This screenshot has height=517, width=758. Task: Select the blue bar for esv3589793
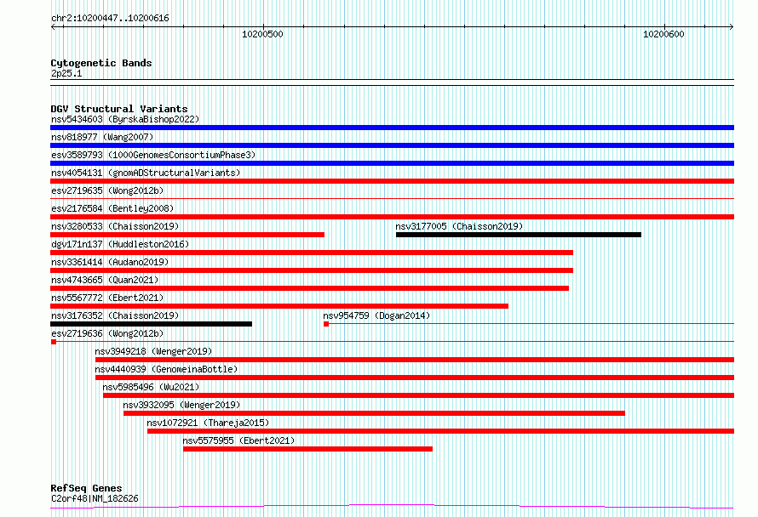[392, 163]
